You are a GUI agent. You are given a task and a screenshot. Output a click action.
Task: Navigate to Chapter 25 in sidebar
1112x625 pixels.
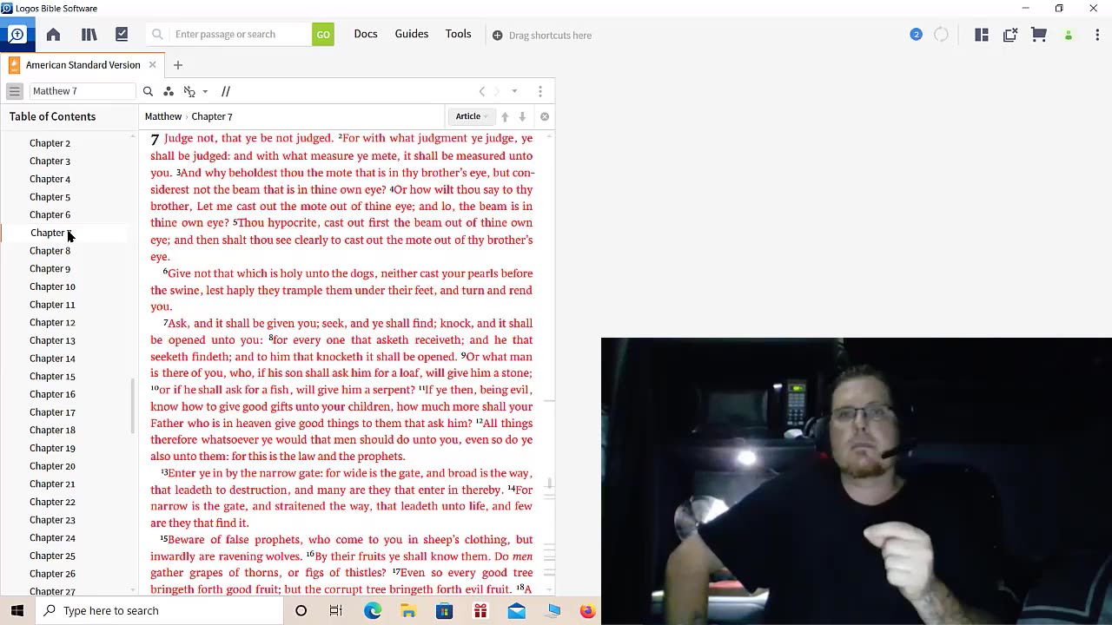point(52,556)
